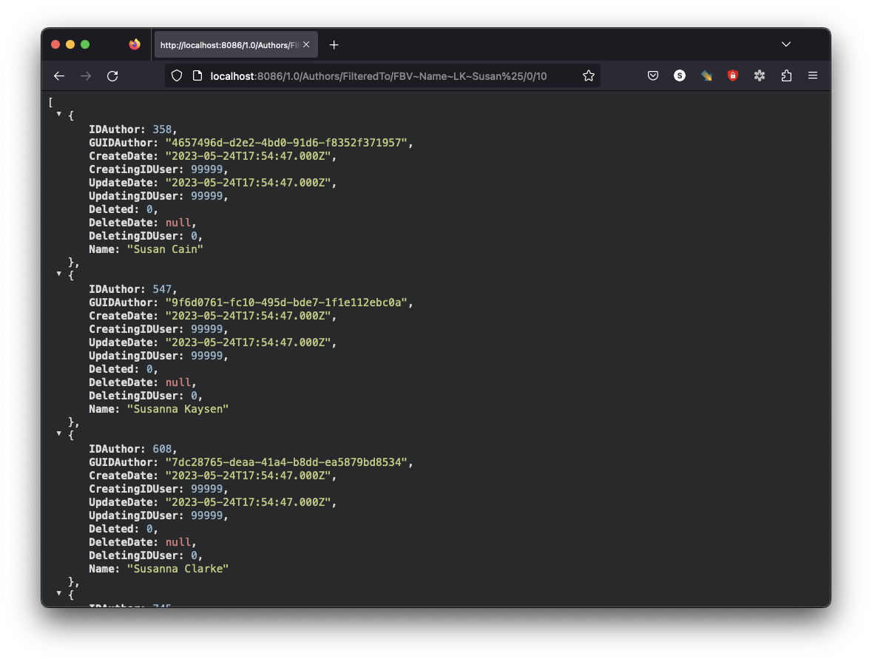The height and width of the screenshot is (662, 872).
Task: Open the list-all-tabs chevron
Action: tap(785, 44)
